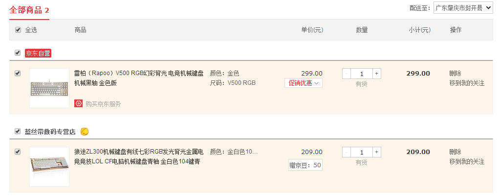Uncheck the 京东自营 store checkbox

[18, 53]
